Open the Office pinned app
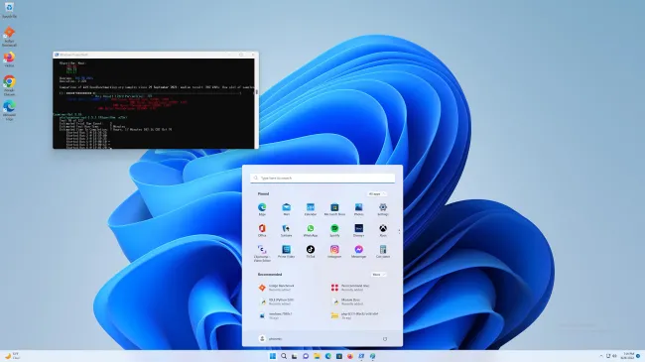645x362 pixels. 262,230
